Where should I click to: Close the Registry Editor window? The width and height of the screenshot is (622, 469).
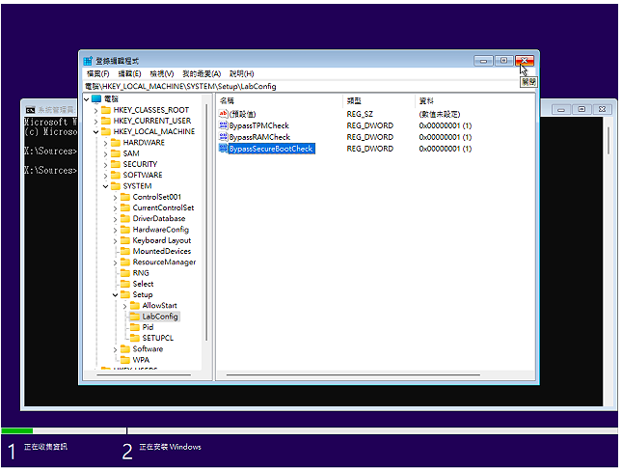coord(525,61)
